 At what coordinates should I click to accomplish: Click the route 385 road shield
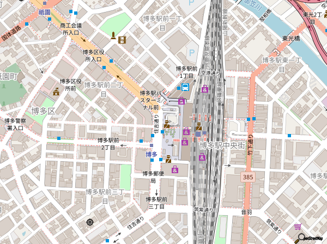point(249,177)
